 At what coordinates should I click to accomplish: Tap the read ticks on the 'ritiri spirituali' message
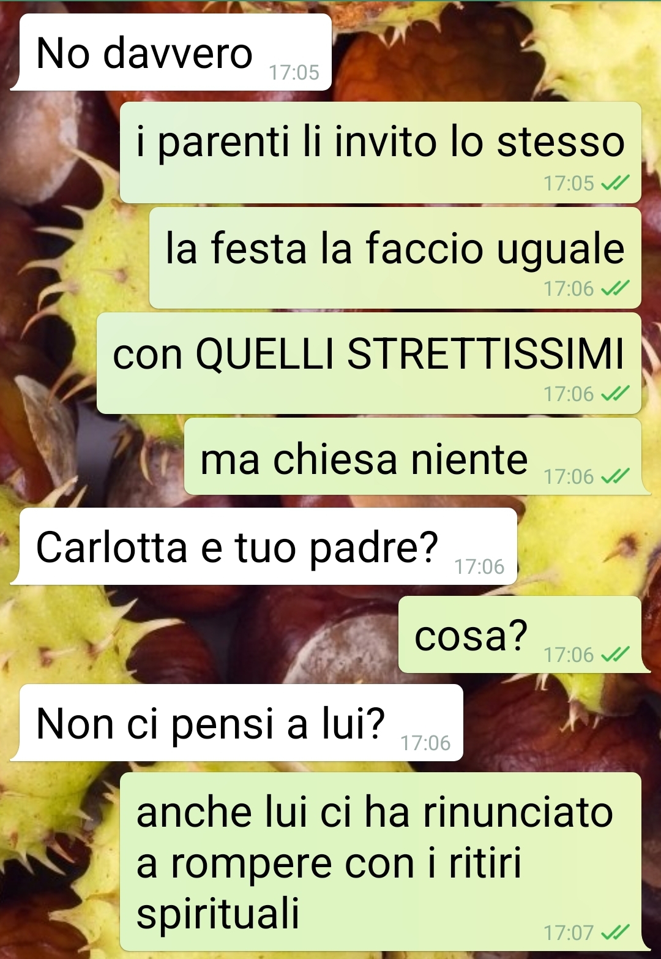[x=615, y=933]
